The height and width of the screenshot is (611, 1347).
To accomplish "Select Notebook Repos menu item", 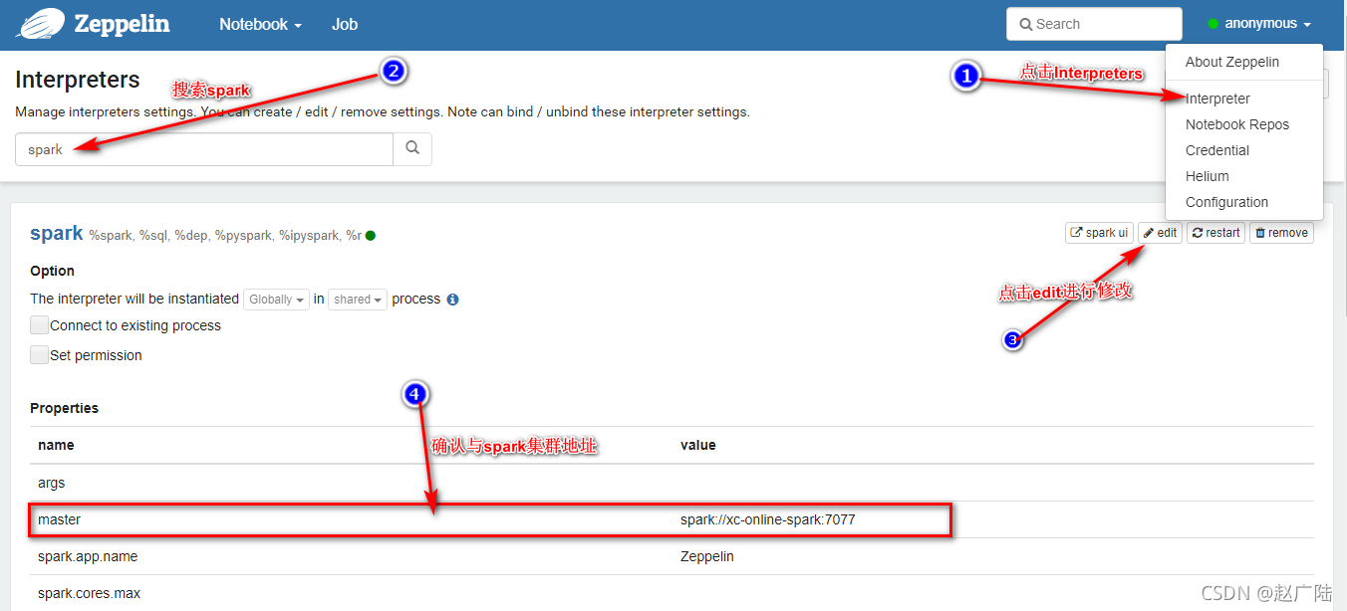I will pyautogui.click(x=1237, y=124).
